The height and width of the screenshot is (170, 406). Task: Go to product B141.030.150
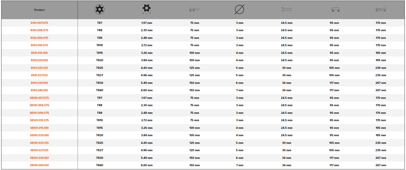[x=39, y=83]
